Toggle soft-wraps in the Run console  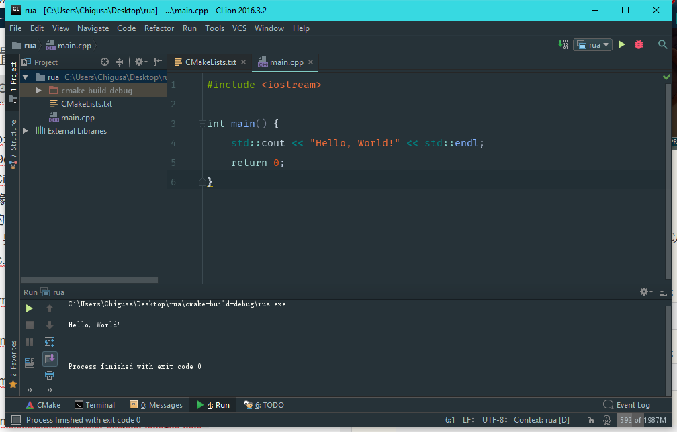tap(50, 342)
